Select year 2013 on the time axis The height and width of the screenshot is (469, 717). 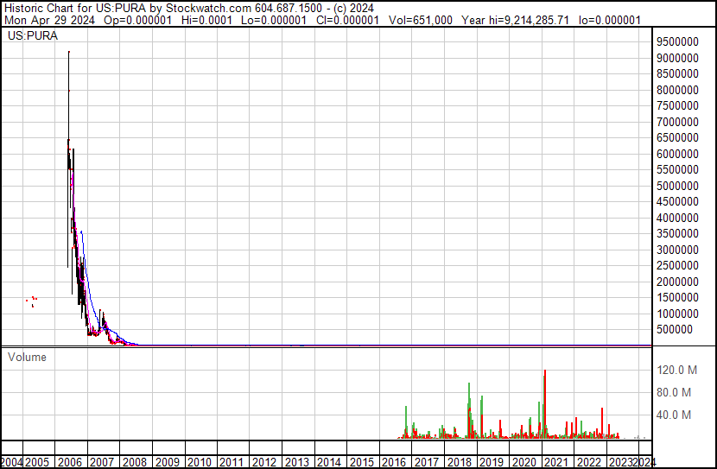click(x=297, y=462)
